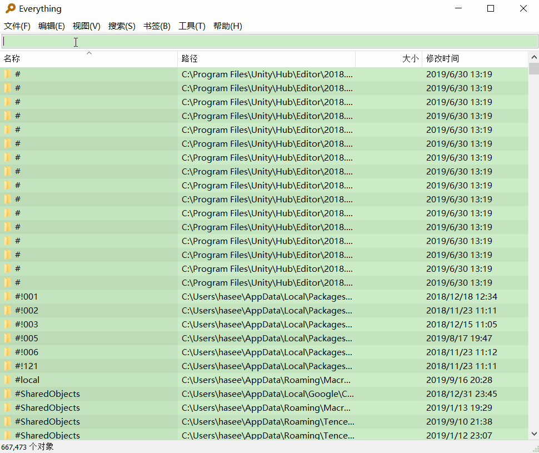Image resolution: width=539 pixels, height=453 pixels.
Task: Select the #!002 folder name
Action: tap(27, 310)
